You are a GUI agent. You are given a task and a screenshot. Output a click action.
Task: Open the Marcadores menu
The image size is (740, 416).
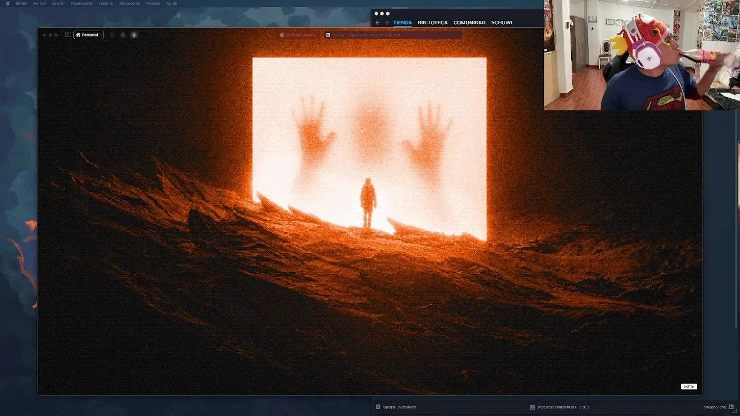coord(129,3)
